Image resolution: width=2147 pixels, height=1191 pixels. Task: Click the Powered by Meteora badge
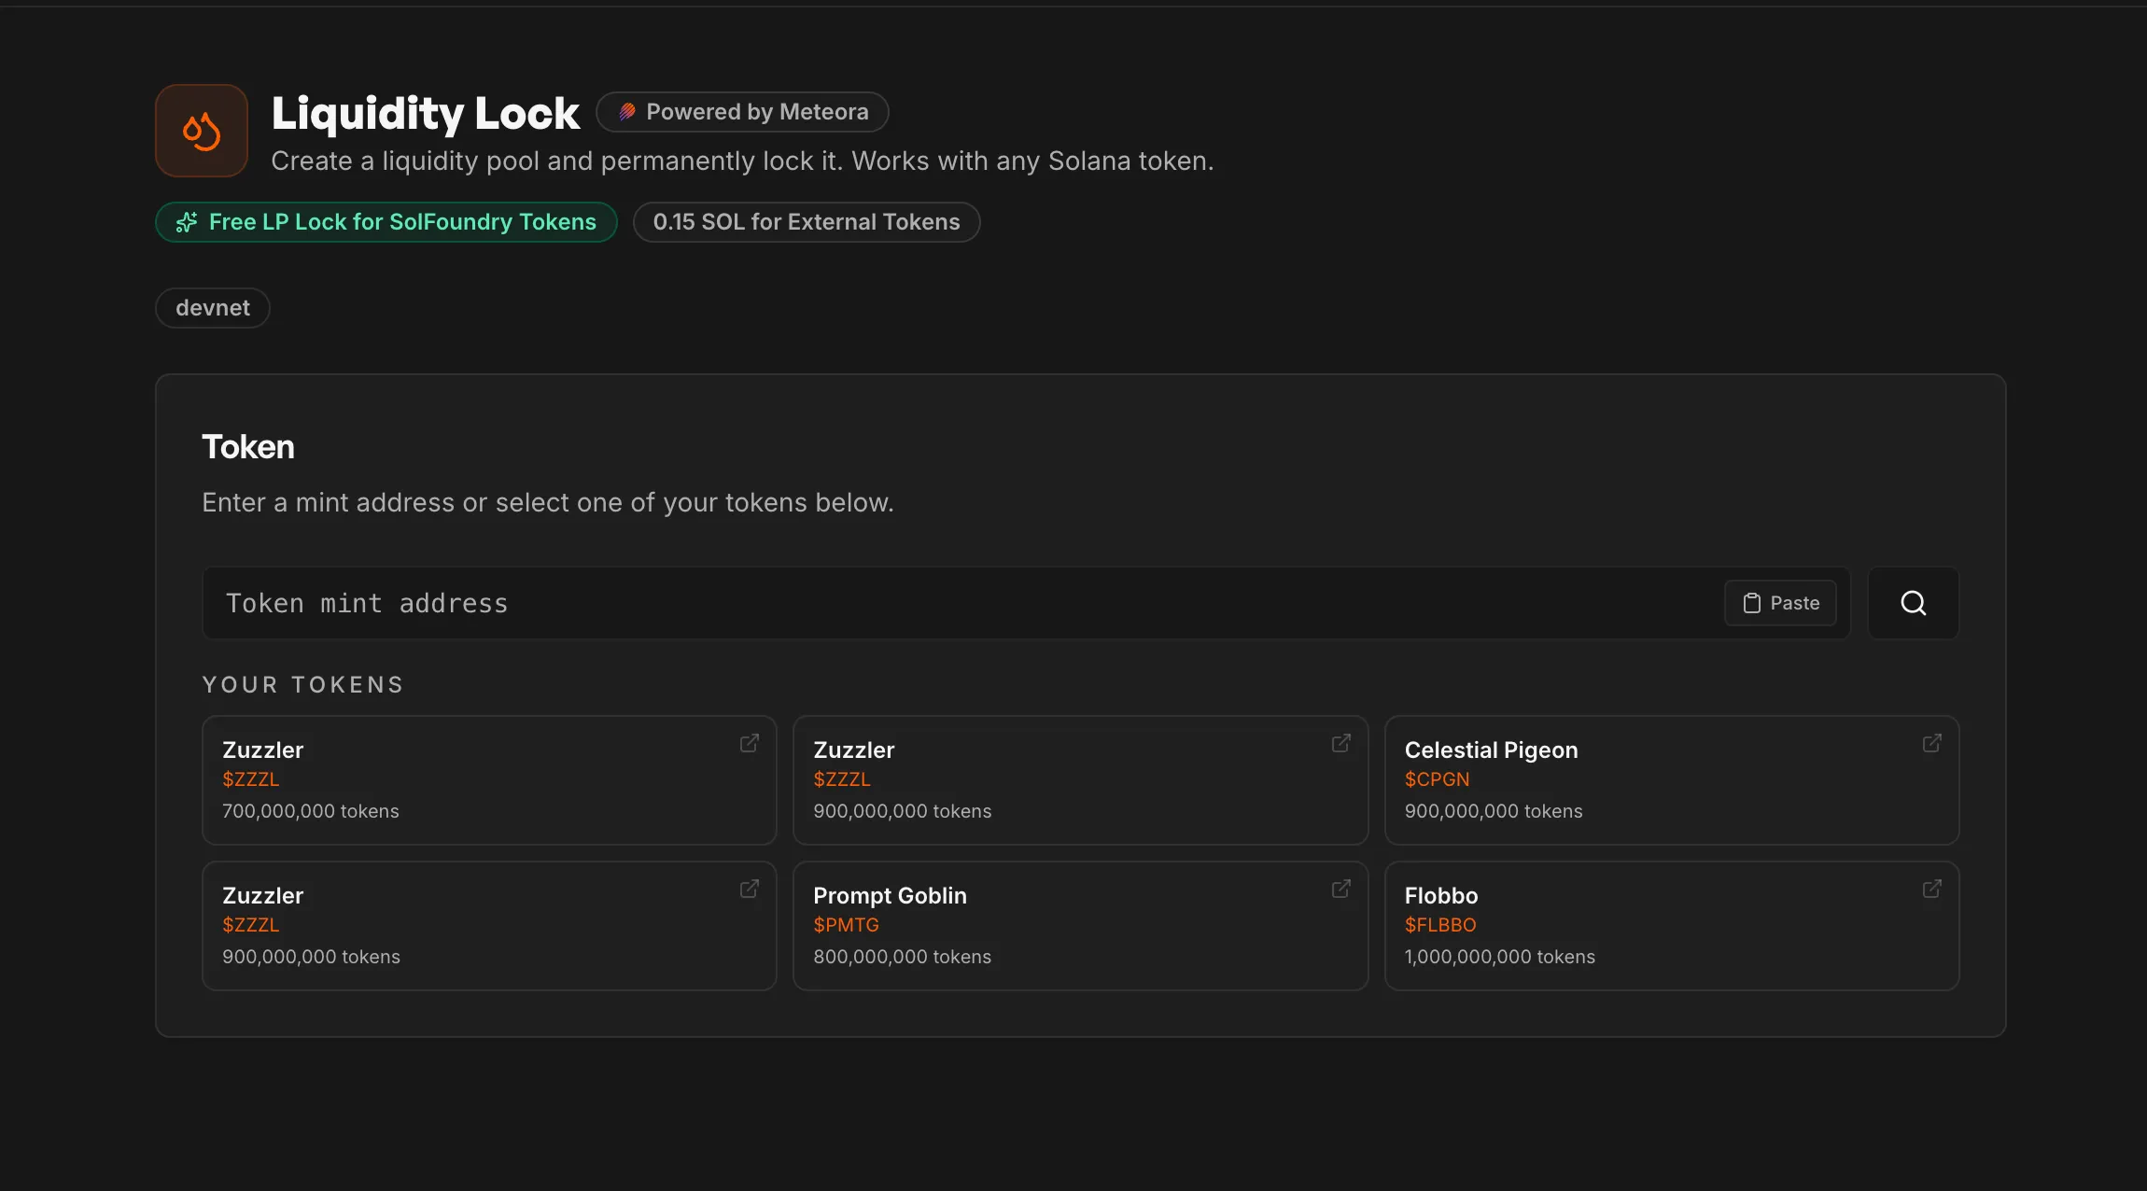coord(742,112)
